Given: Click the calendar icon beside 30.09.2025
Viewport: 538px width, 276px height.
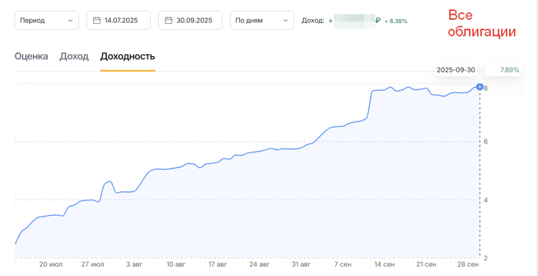Looking at the screenshot, I should pyautogui.click(x=169, y=20).
